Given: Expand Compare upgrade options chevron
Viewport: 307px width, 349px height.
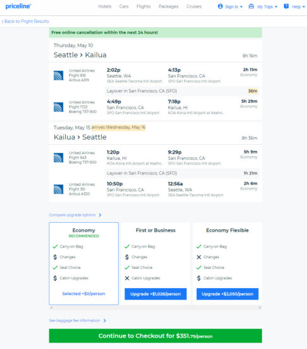Looking at the screenshot, I should tap(100, 215).
